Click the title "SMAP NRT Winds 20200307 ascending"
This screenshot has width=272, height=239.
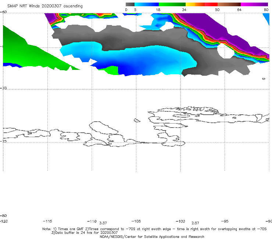(x=45, y=6)
